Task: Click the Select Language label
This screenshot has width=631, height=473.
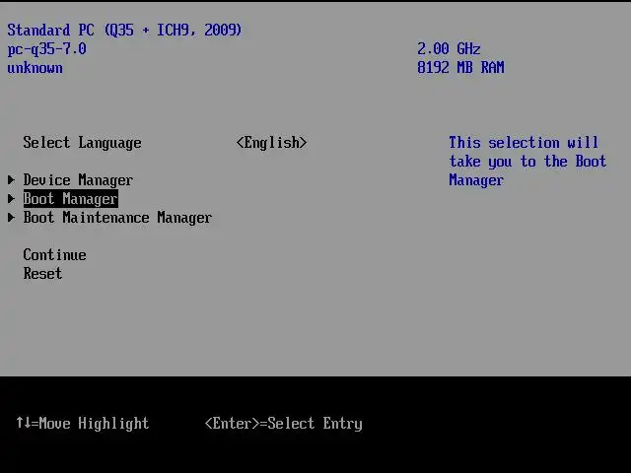Action: pos(82,143)
